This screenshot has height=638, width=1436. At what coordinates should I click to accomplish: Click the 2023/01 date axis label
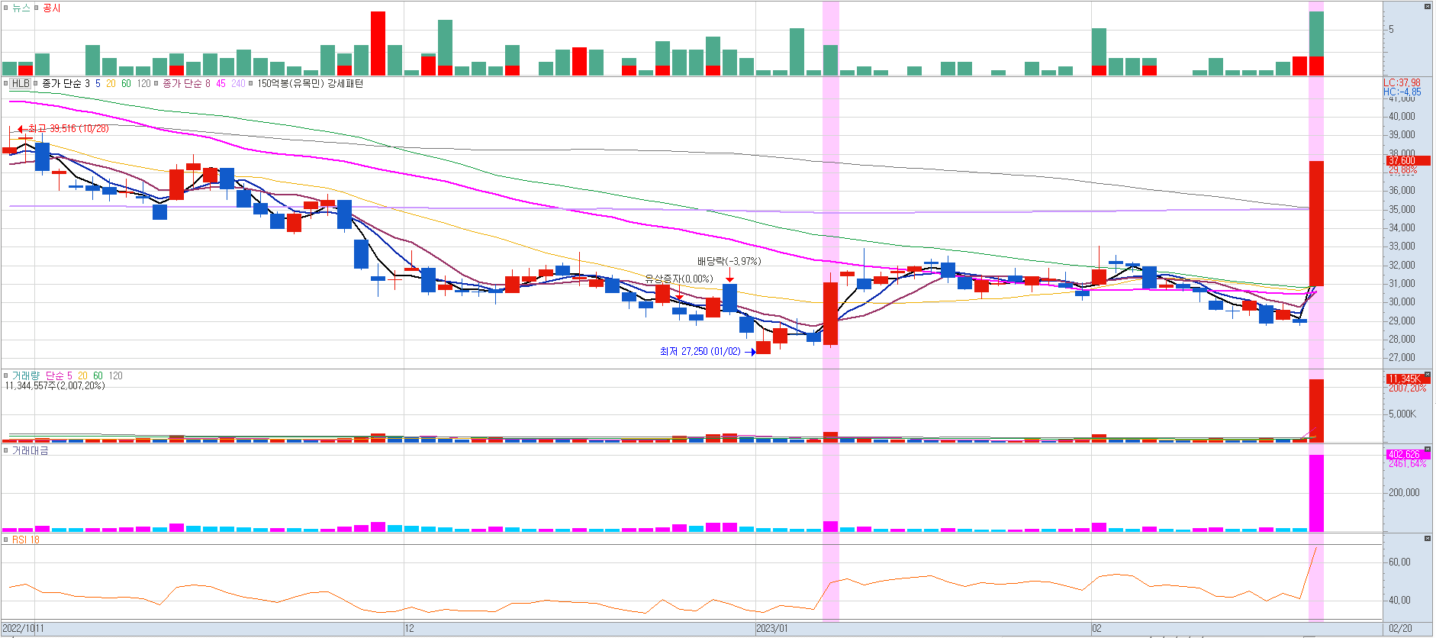point(772,628)
